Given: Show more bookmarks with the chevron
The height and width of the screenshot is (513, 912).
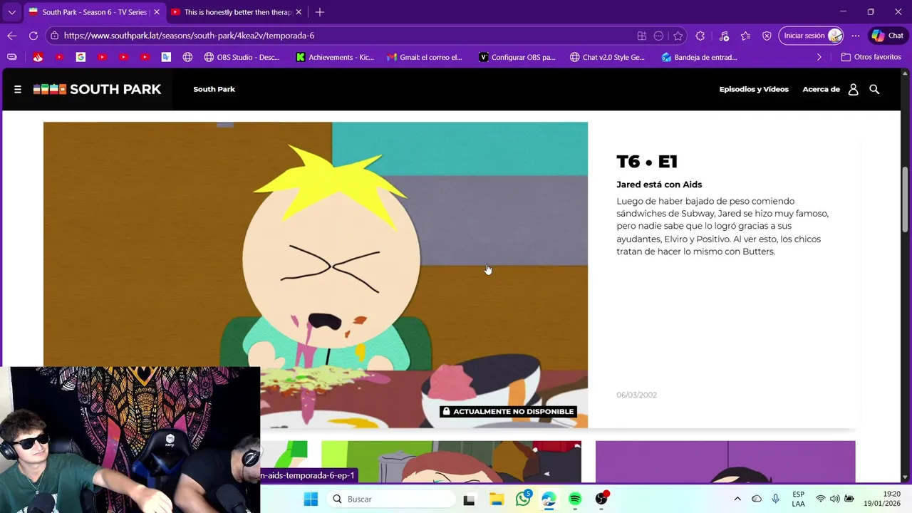Looking at the screenshot, I should click(819, 57).
